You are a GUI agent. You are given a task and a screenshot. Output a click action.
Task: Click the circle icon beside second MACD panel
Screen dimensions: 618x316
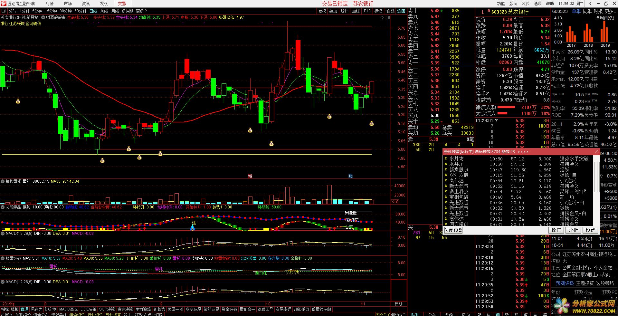click(x=3, y=282)
